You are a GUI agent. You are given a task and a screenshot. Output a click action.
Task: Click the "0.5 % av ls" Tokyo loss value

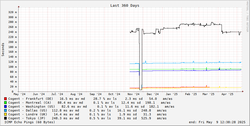(x=100, y=118)
